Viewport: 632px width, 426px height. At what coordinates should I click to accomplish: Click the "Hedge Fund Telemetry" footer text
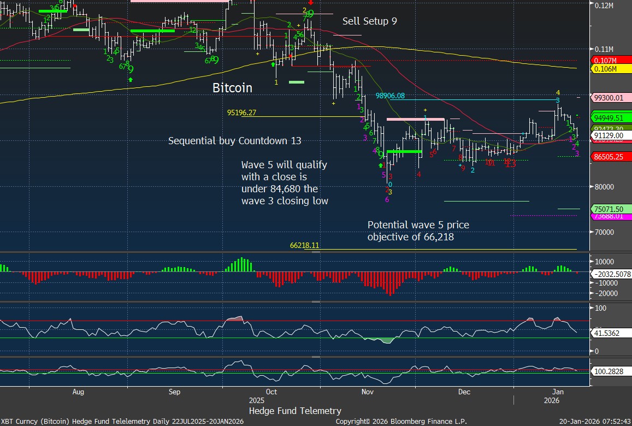pyautogui.click(x=294, y=411)
